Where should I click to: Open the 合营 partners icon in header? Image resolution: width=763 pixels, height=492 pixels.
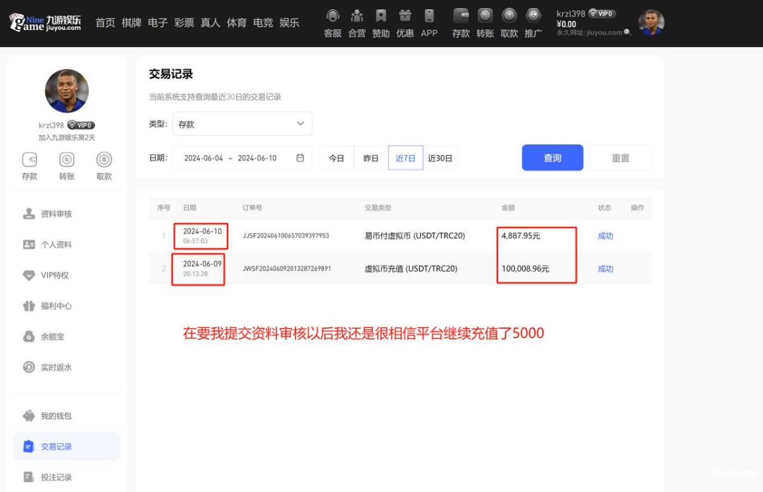coord(357,16)
